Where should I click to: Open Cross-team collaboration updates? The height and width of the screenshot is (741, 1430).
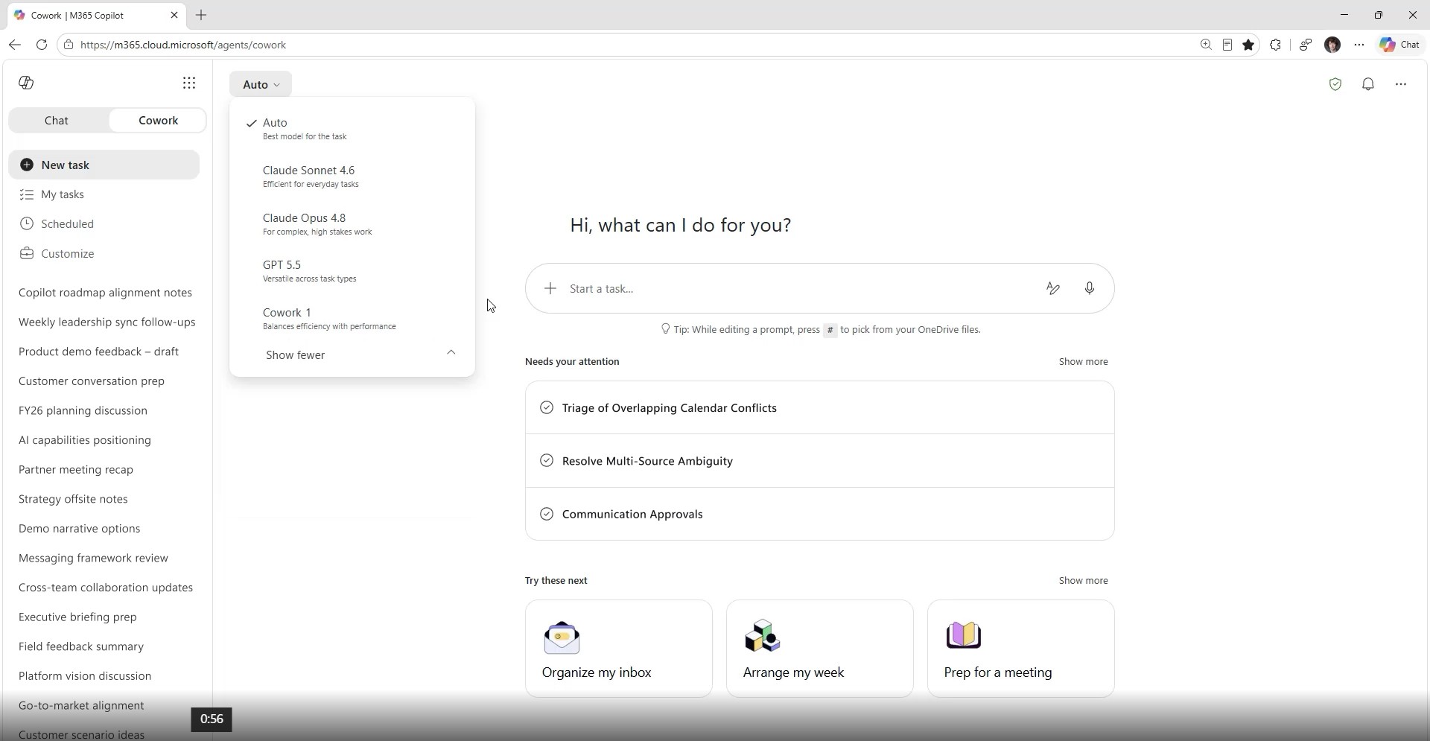tap(106, 588)
